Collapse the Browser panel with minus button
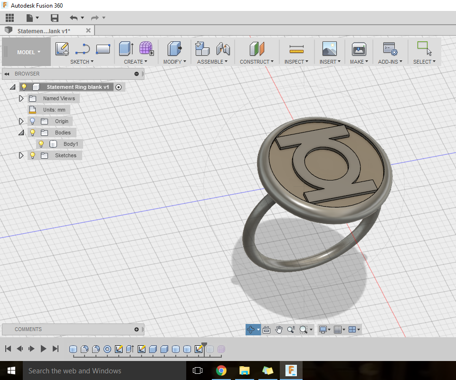The image size is (456, 380). tap(136, 74)
